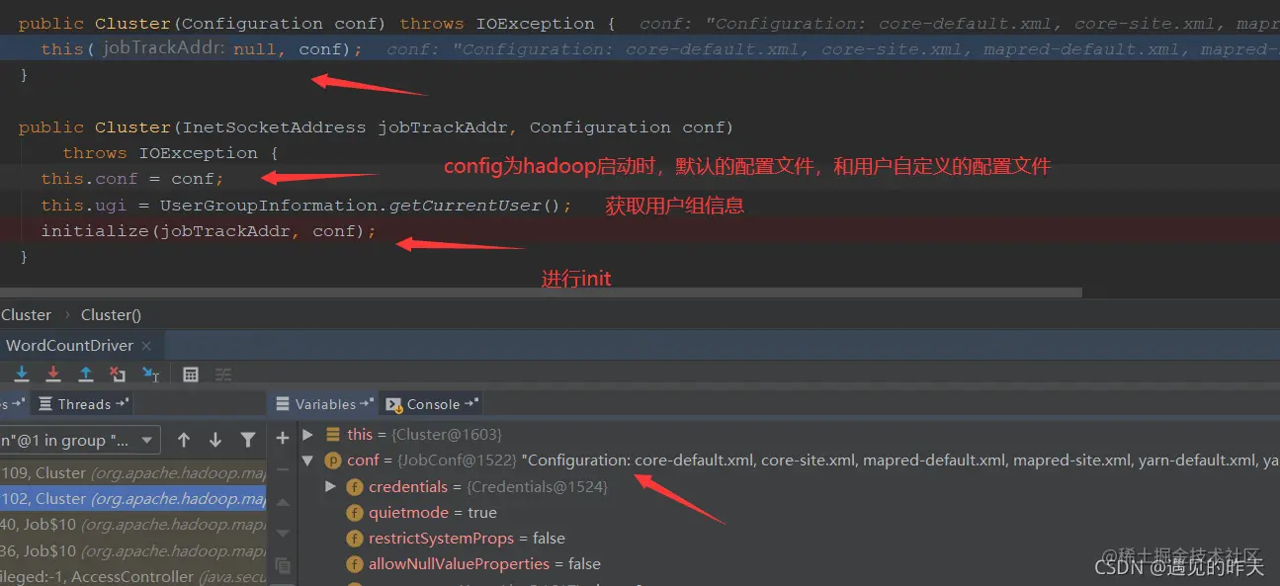Screen dimensions: 1280x586
Task: Click the frames filter funnel icon
Action: 248,440
